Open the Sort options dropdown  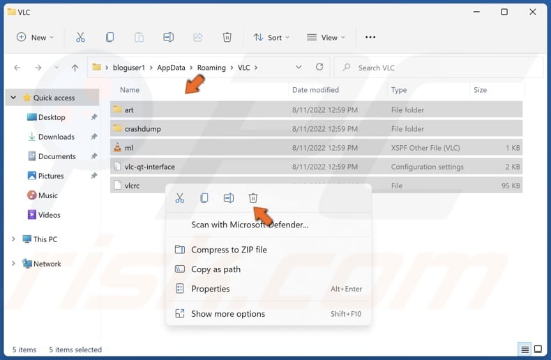coord(271,37)
